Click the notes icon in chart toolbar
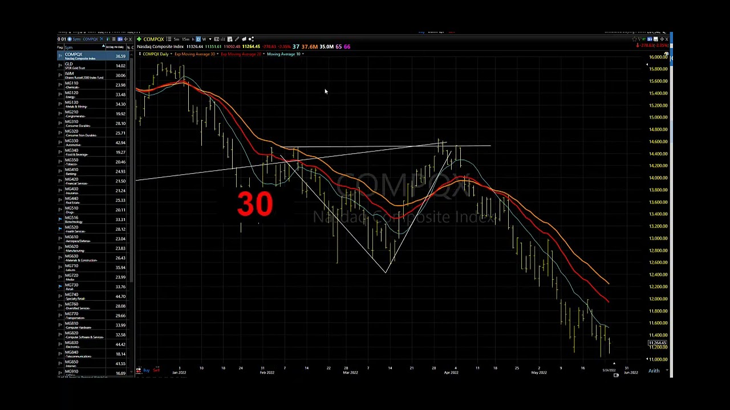Screen dimensions: 730x410 pos(230,39)
